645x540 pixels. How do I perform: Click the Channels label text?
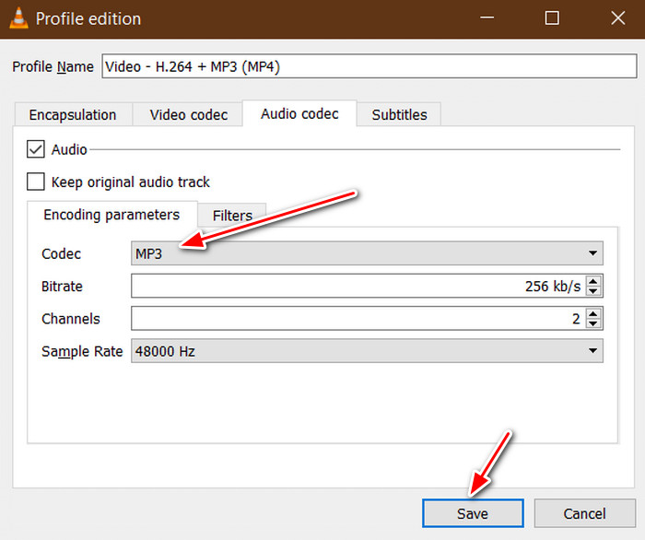[x=71, y=319]
